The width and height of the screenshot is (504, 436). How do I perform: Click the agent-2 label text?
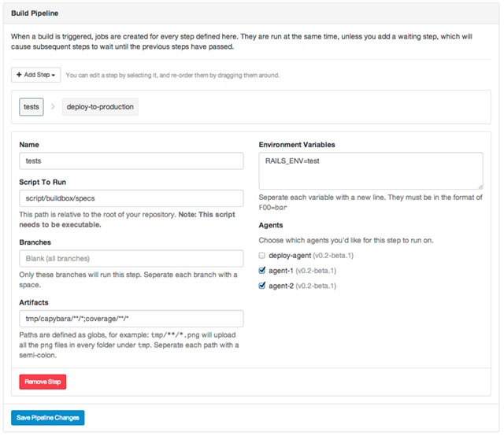pos(281,286)
